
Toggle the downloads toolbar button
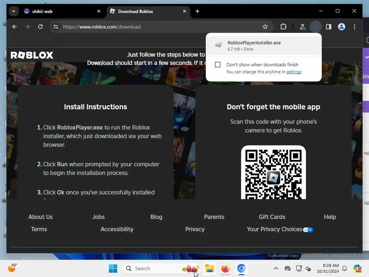[316, 27]
